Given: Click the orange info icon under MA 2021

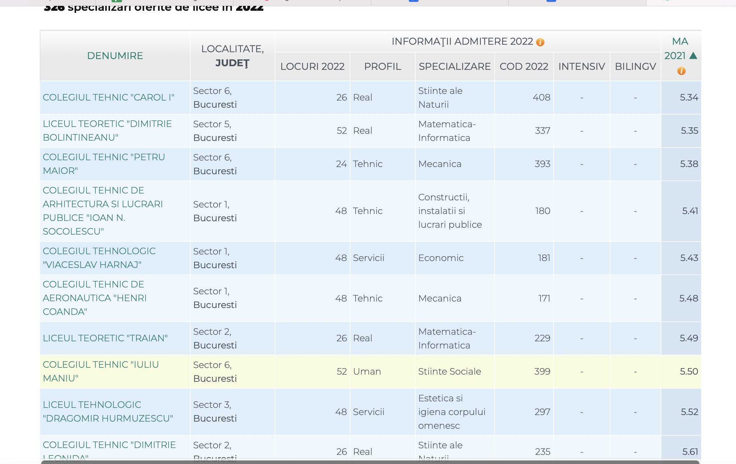Looking at the screenshot, I should point(681,71).
